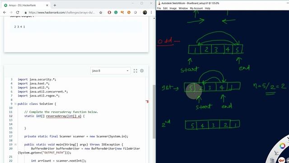Viewport: 289px width, 163px height.
Task: Go back in the Chrome browser
Action: click(5, 12)
